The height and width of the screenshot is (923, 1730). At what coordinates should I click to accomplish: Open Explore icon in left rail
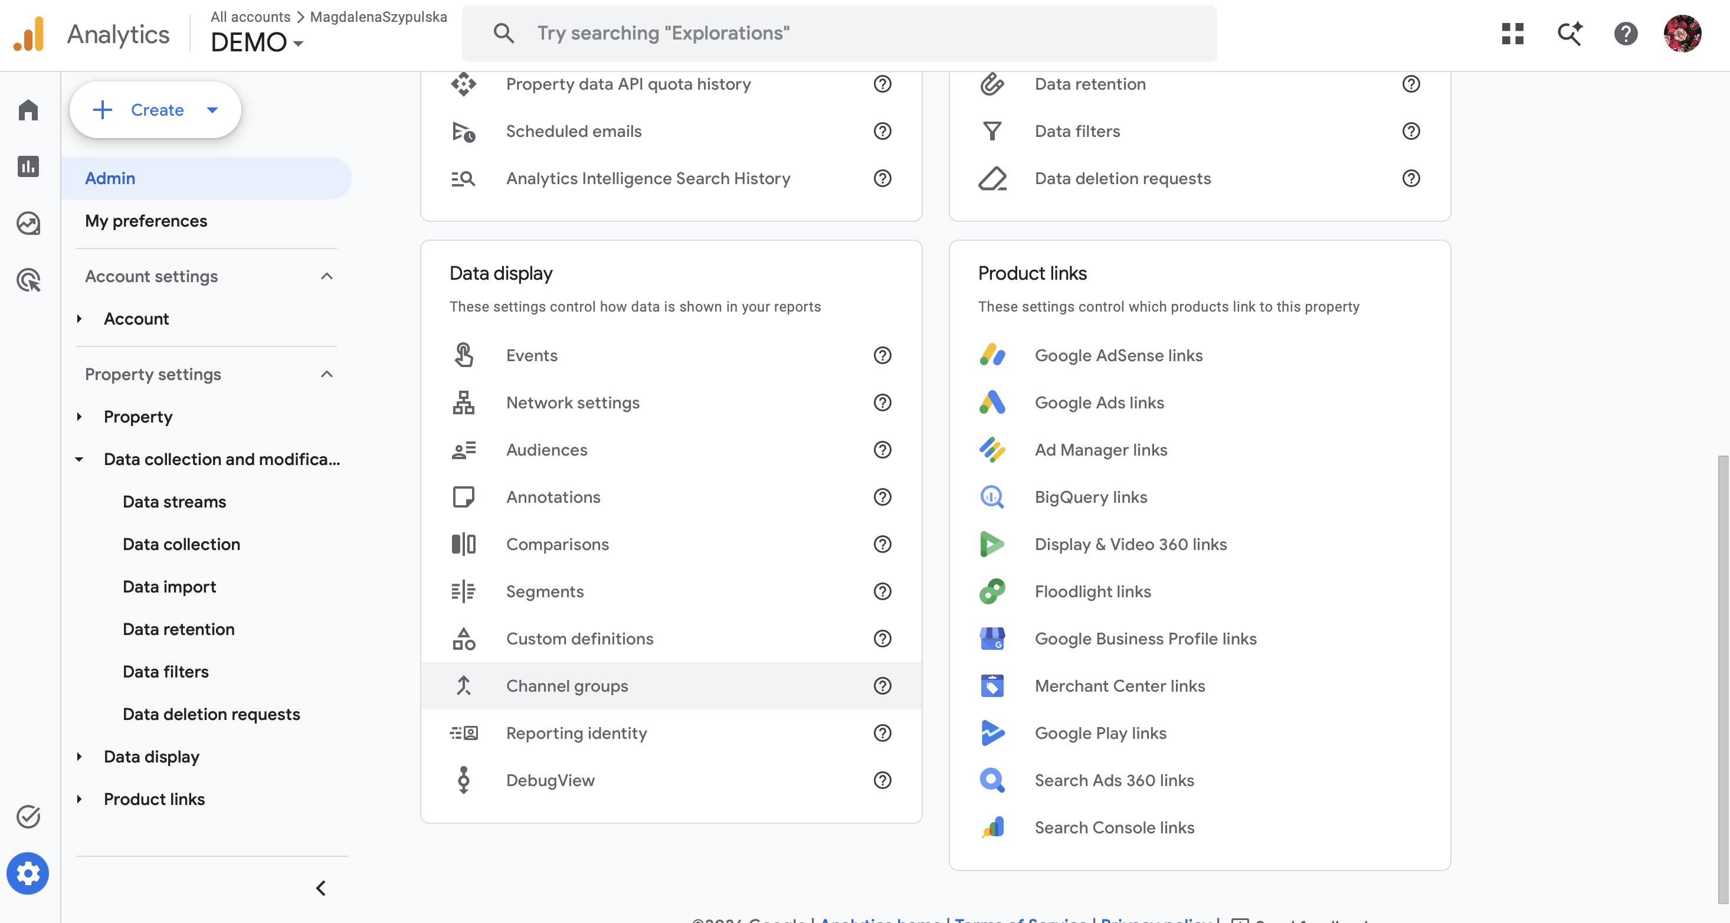point(28,223)
